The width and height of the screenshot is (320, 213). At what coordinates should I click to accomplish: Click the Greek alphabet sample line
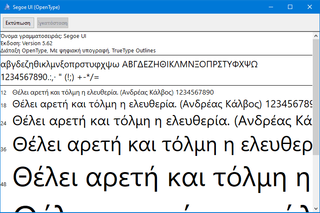[x=129, y=64]
